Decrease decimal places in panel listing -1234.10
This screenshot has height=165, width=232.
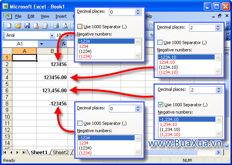[x=218, y=29]
